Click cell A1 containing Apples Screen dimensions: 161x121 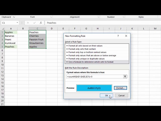point(11,32)
